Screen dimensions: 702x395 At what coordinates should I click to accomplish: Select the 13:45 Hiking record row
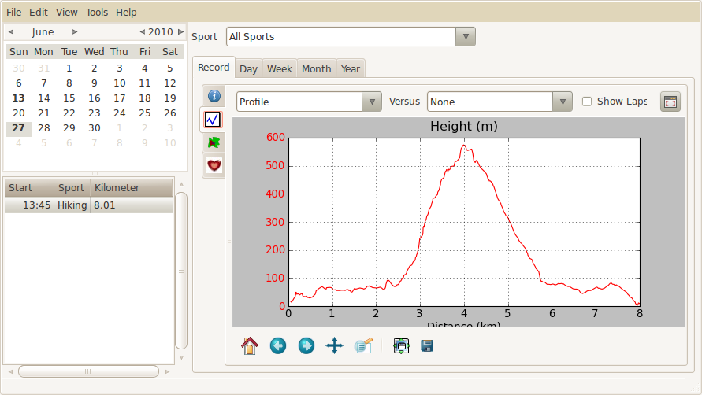[x=87, y=205]
